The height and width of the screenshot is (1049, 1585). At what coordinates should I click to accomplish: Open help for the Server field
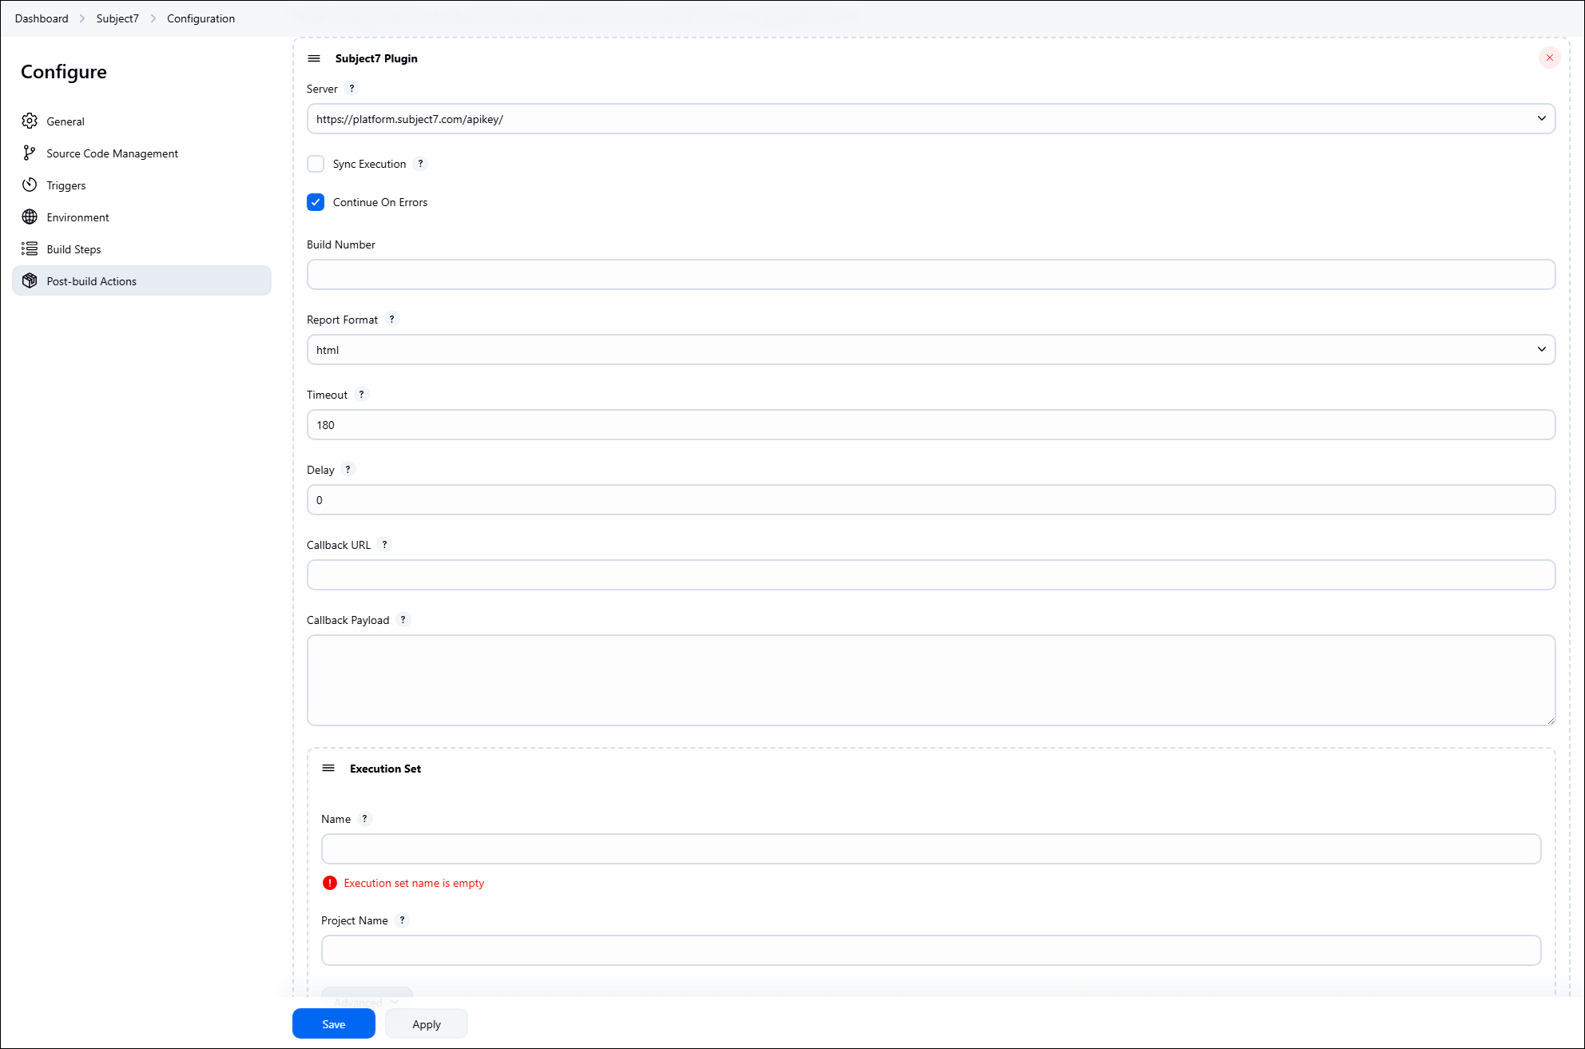pyautogui.click(x=352, y=89)
